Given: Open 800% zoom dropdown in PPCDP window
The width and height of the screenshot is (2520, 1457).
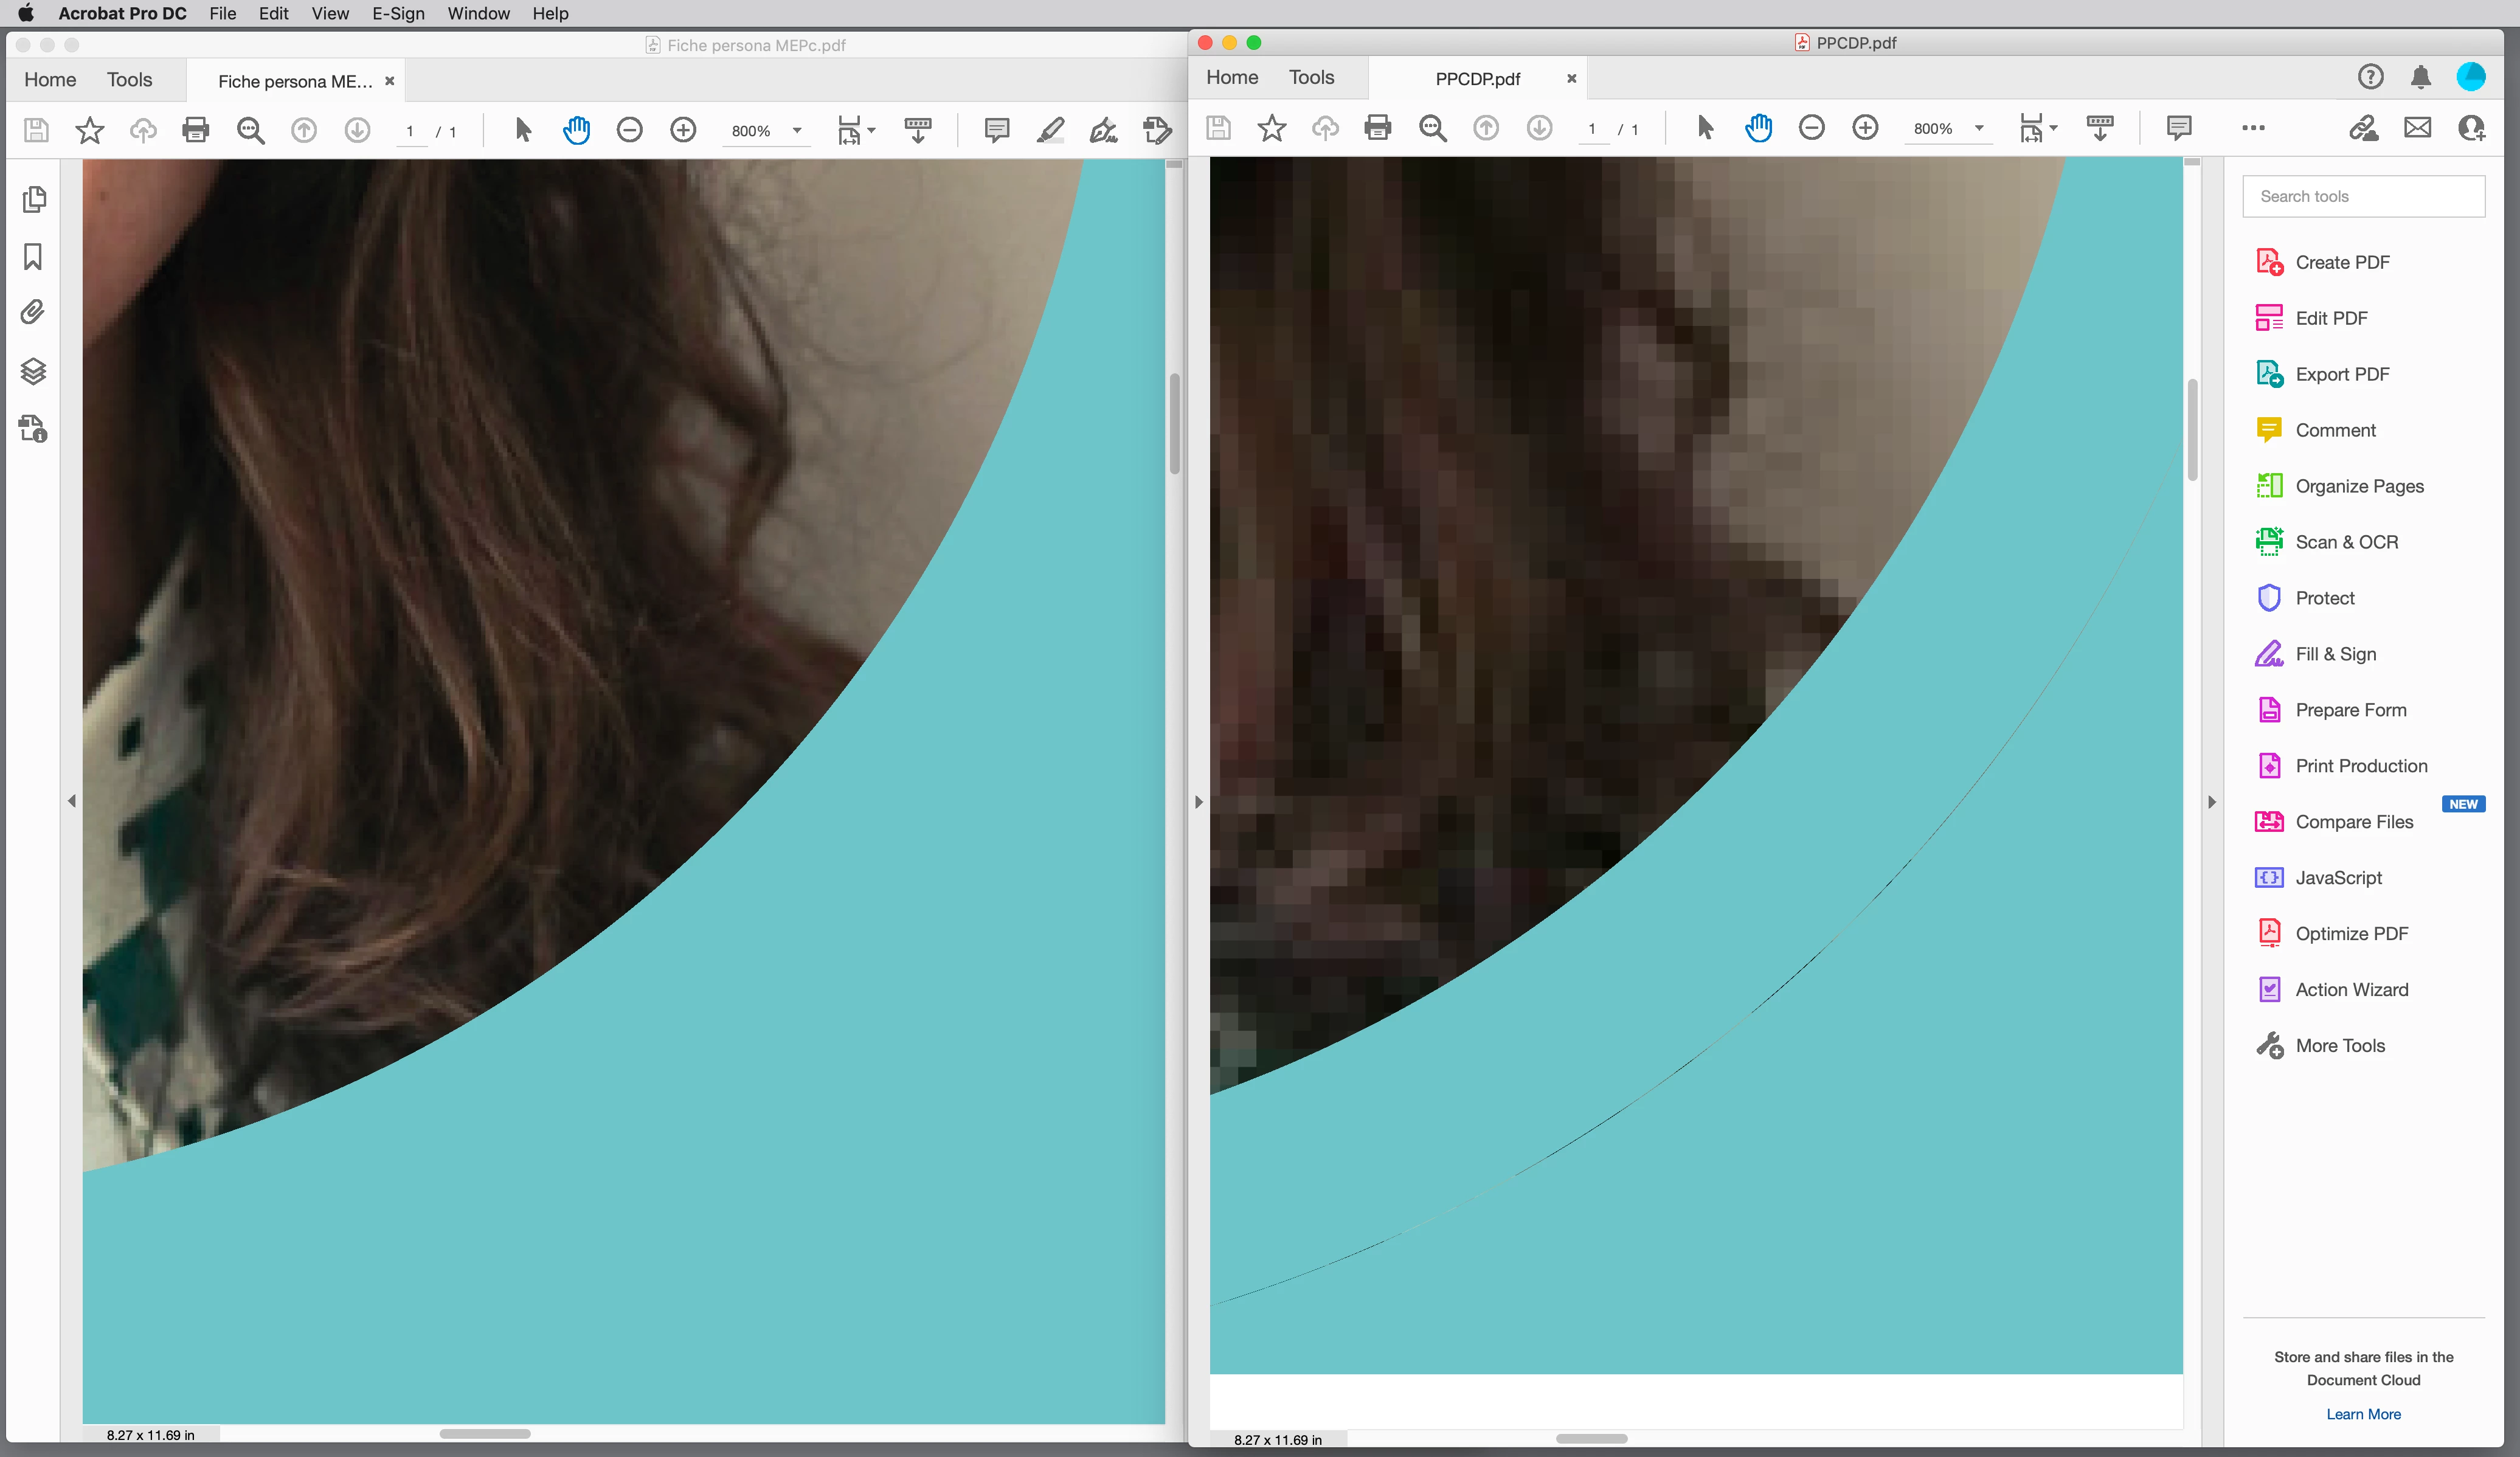Looking at the screenshot, I should pos(1978,128).
